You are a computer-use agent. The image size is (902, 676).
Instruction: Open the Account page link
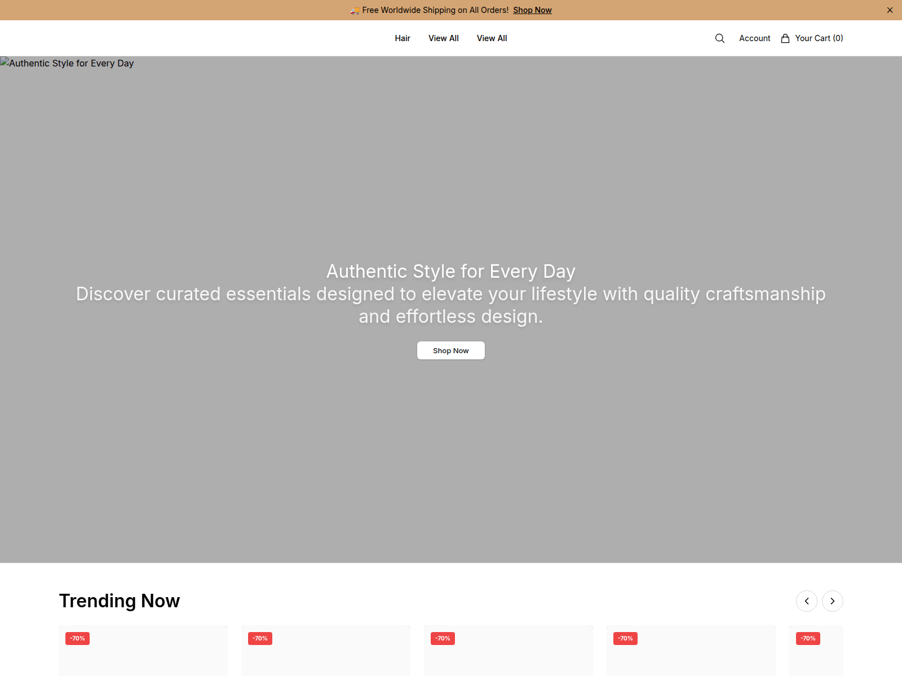tap(755, 38)
